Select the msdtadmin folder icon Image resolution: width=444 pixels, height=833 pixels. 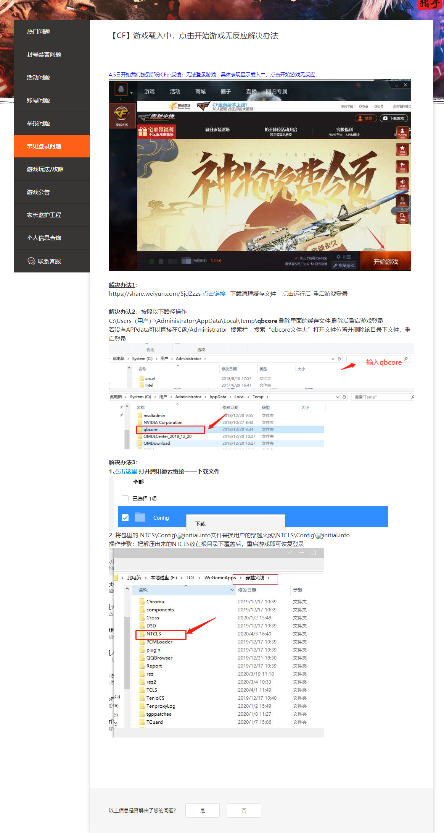[140, 415]
